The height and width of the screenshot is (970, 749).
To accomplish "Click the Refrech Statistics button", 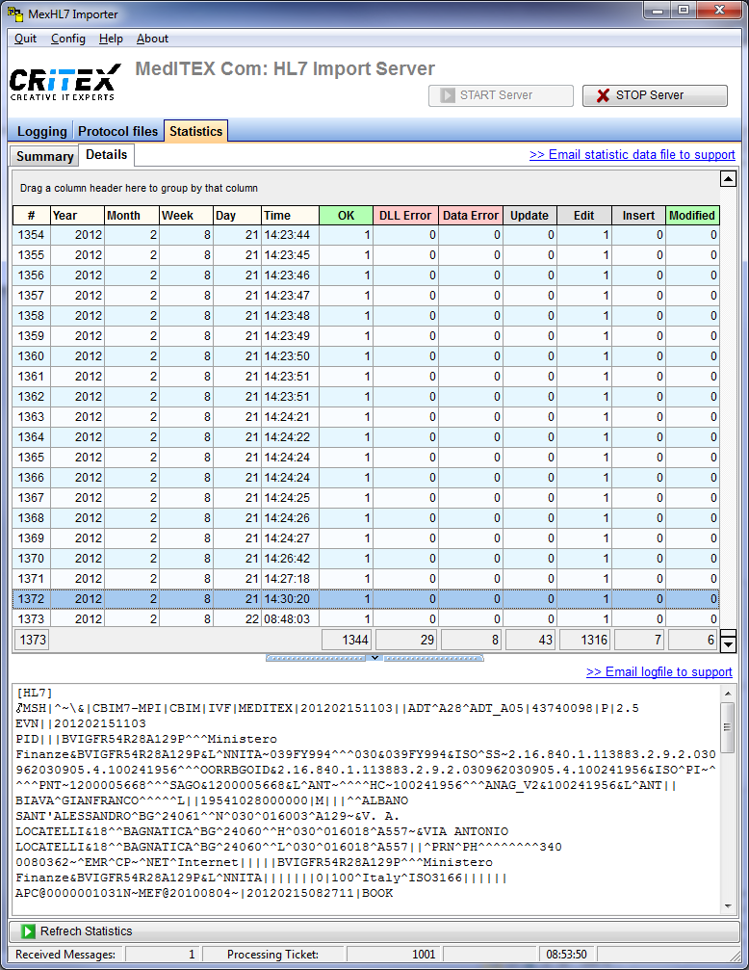I will (x=374, y=931).
